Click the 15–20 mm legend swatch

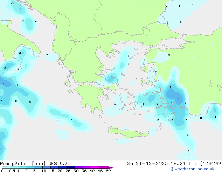(54, 167)
